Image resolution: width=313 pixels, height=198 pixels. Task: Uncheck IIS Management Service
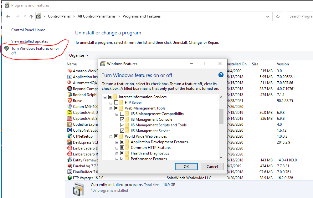(x=122, y=131)
